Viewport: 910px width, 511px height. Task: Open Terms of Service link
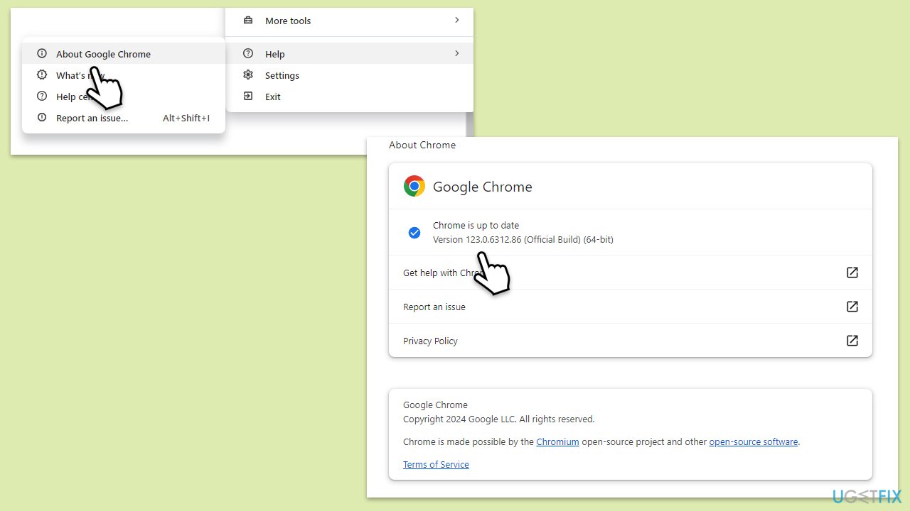coord(436,464)
